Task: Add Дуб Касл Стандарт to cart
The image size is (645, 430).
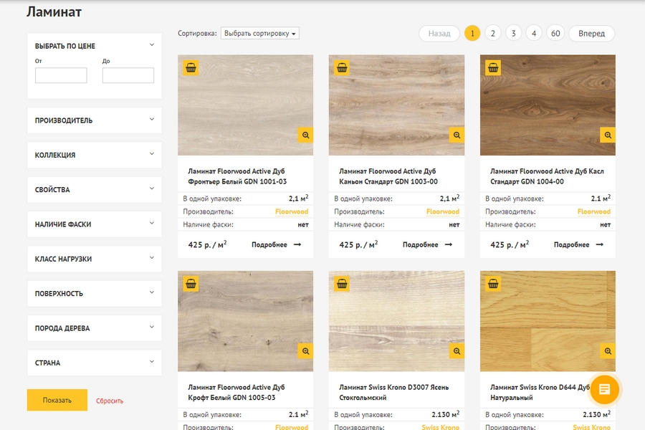Action: [x=493, y=68]
